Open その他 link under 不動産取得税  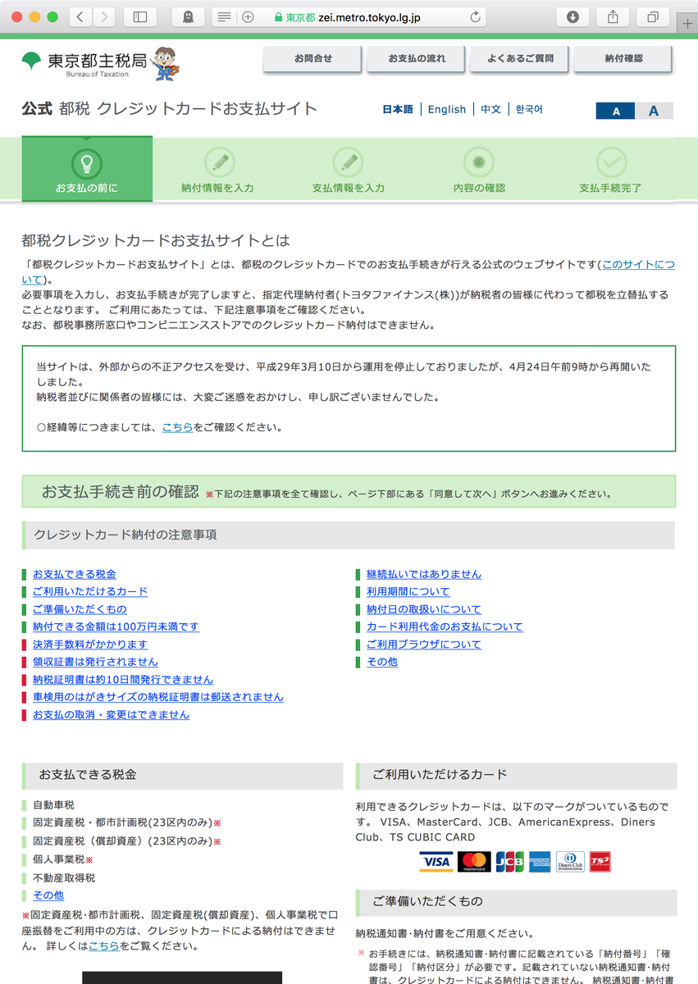(x=48, y=895)
